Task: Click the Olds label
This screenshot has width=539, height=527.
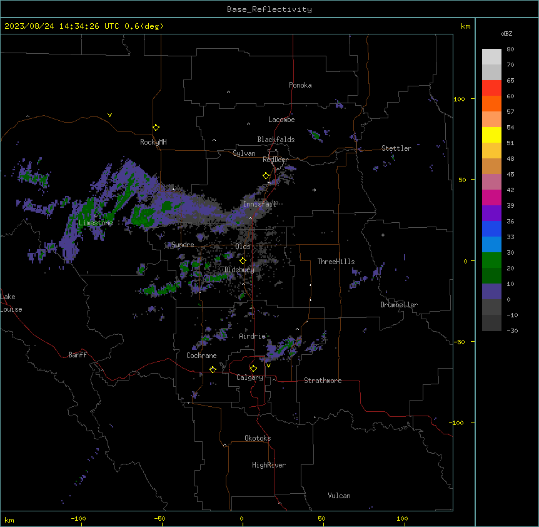Action: click(x=243, y=247)
